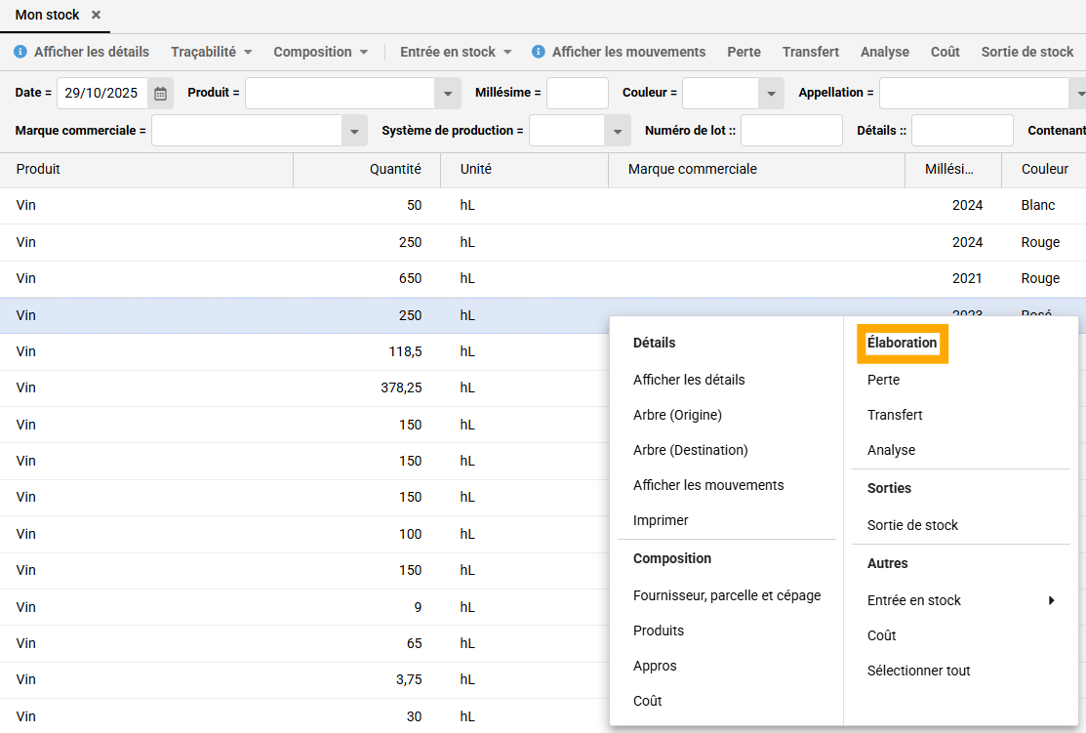
Task: Expand the Système de production dropdown
Action: [x=618, y=131]
